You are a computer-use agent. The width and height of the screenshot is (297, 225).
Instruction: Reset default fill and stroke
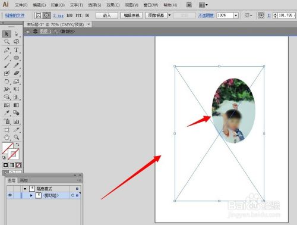(4, 158)
